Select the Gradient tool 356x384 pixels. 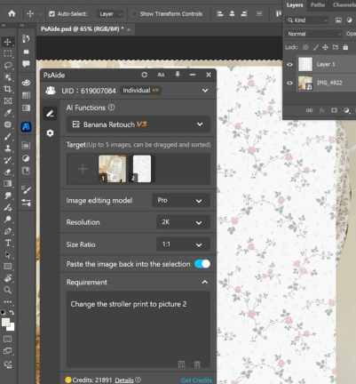(x=8, y=184)
